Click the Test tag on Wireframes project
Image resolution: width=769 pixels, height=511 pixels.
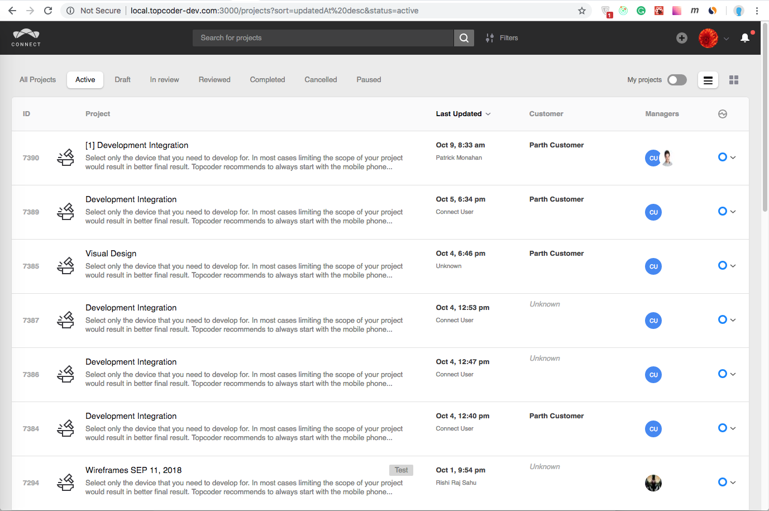(401, 470)
